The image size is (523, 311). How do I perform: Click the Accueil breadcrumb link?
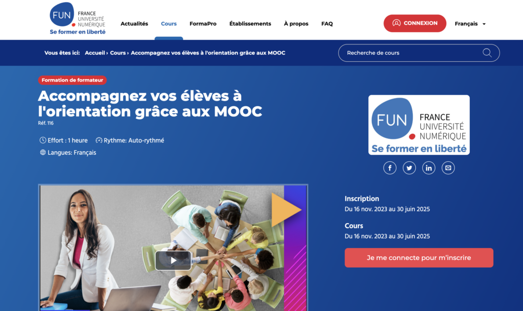[x=94, y=53]
